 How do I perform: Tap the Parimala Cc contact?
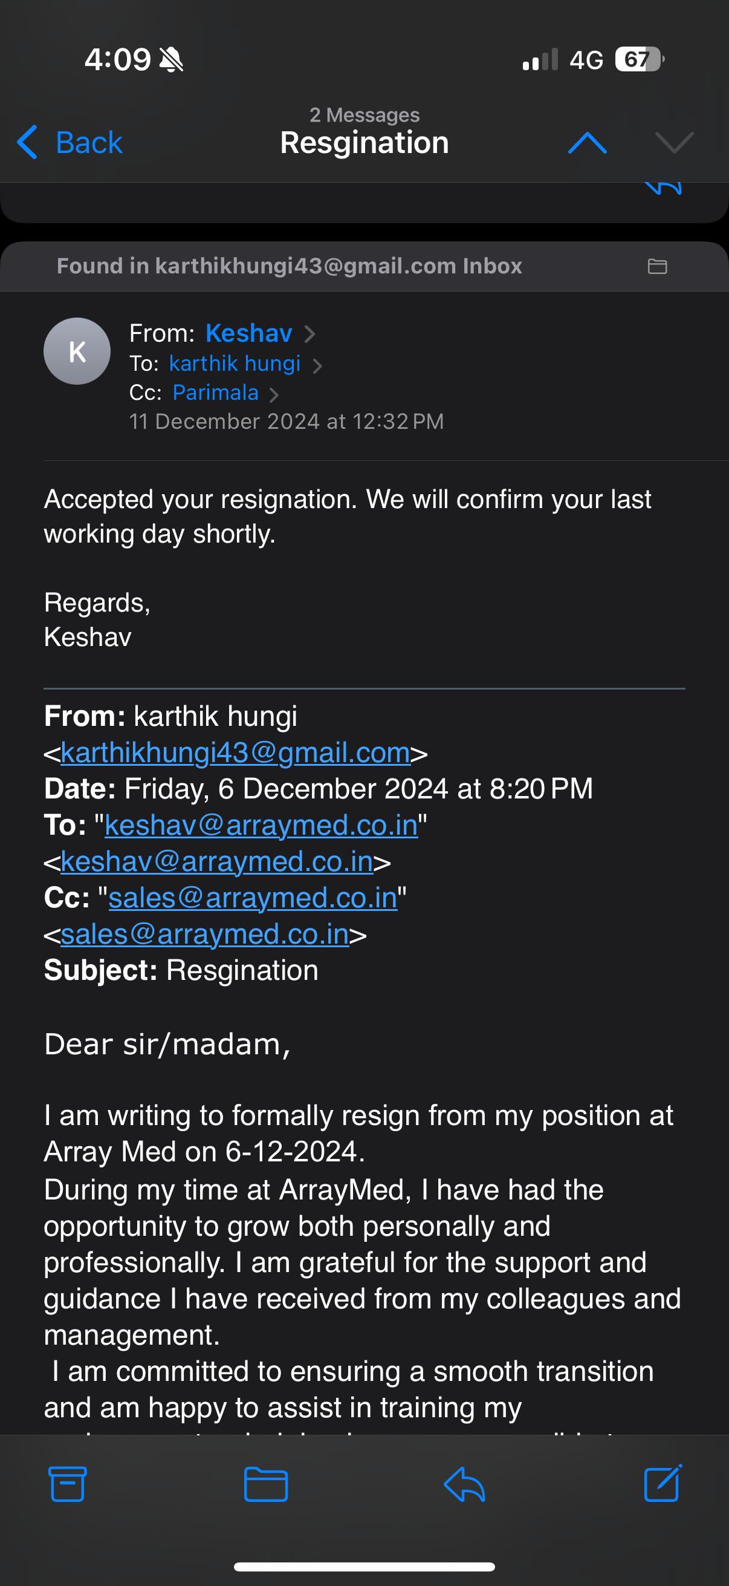click(215, 393)
